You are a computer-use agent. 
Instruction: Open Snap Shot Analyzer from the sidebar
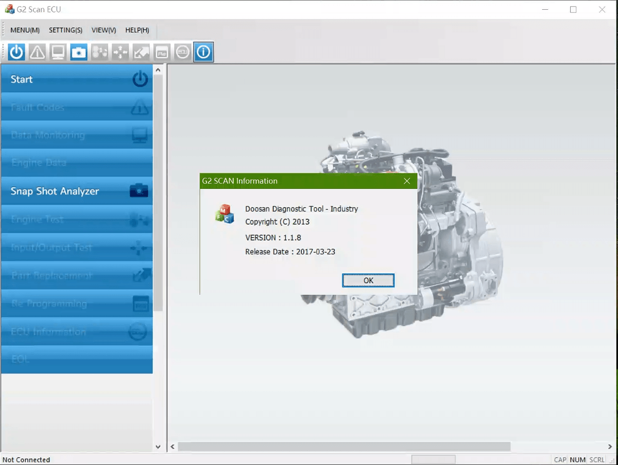point(77,191)
